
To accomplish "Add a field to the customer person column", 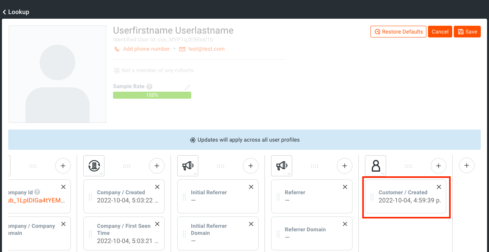I will coord(438,166).
